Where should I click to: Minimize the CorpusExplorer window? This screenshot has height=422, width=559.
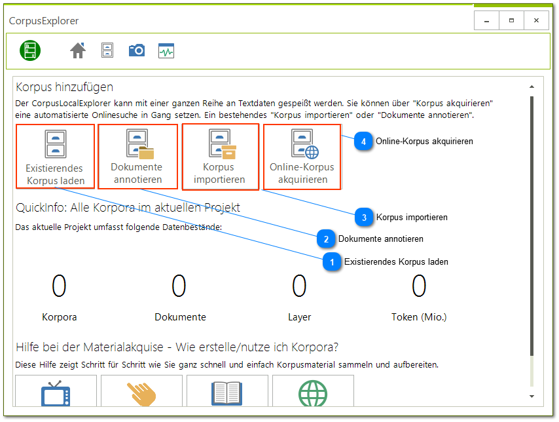(x=486, y=21)
